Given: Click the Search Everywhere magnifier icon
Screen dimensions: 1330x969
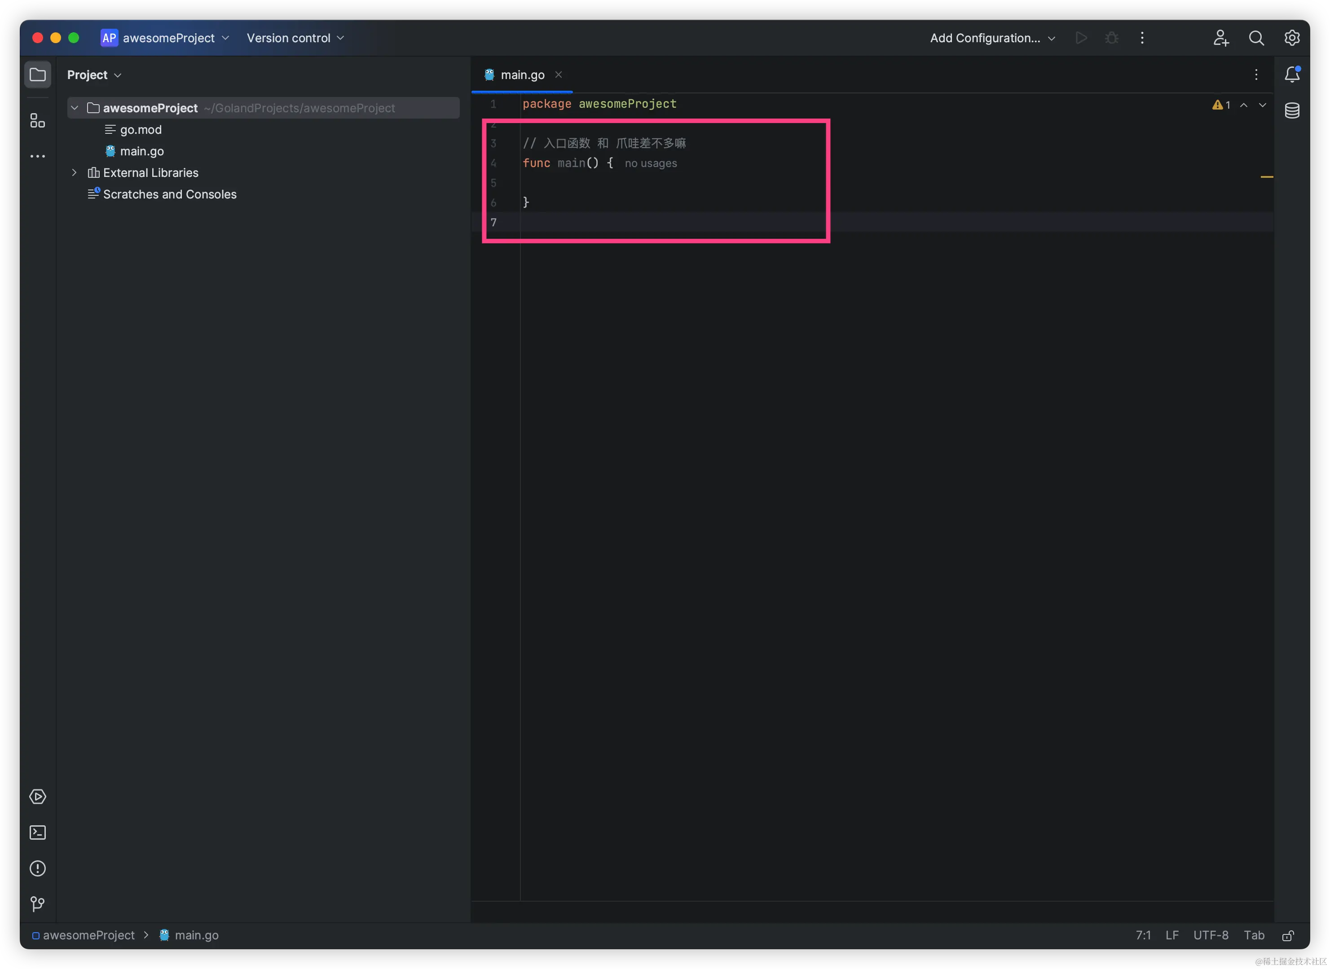Looking at the screenshot, I should point(1256,38).
